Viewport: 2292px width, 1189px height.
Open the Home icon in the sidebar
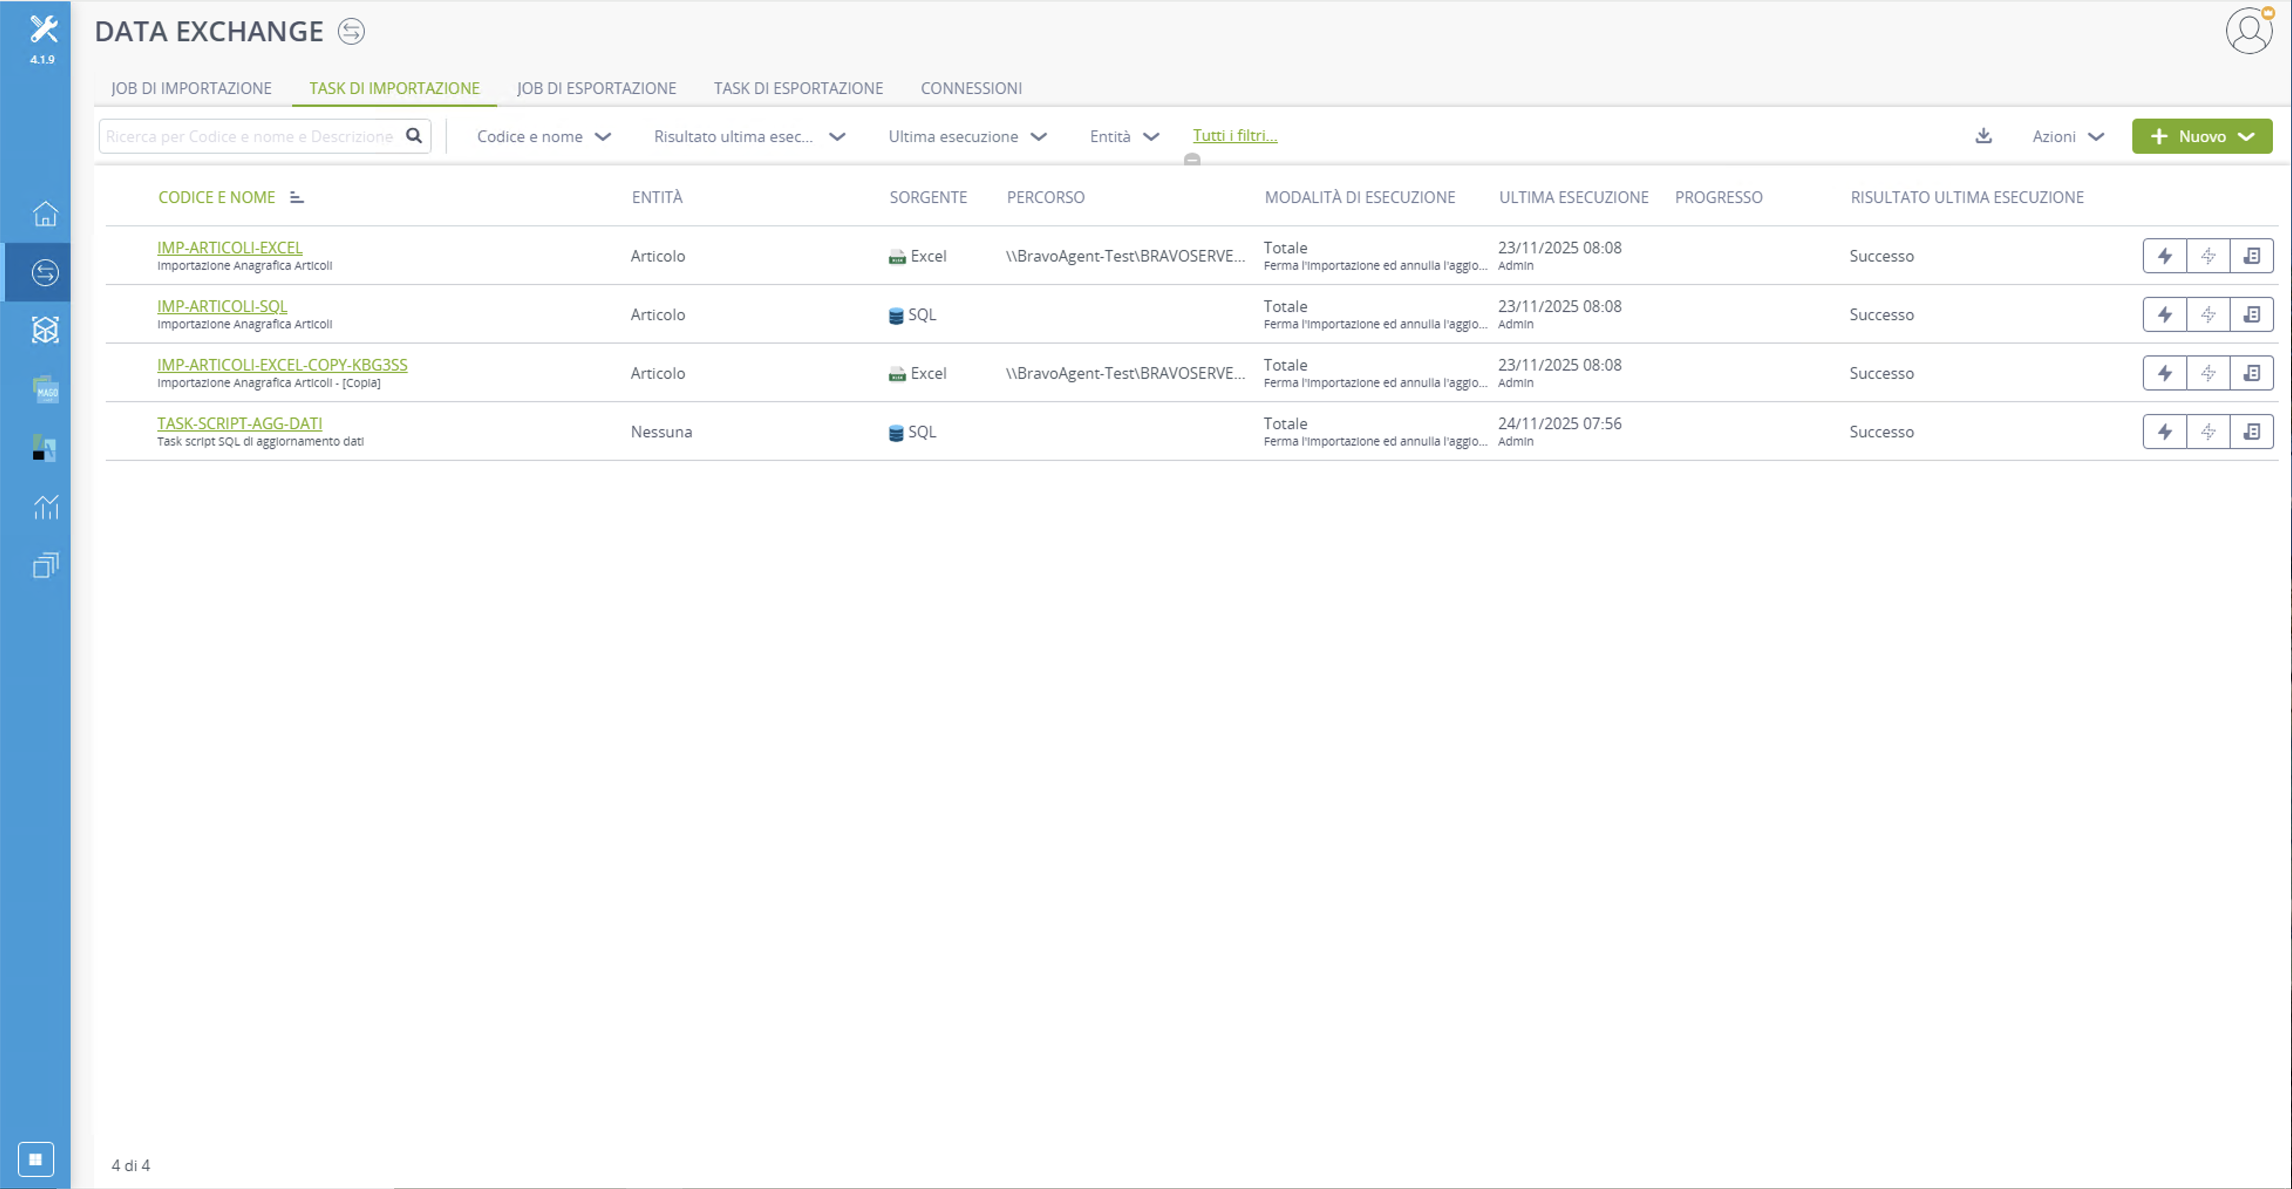pos(45,213)
